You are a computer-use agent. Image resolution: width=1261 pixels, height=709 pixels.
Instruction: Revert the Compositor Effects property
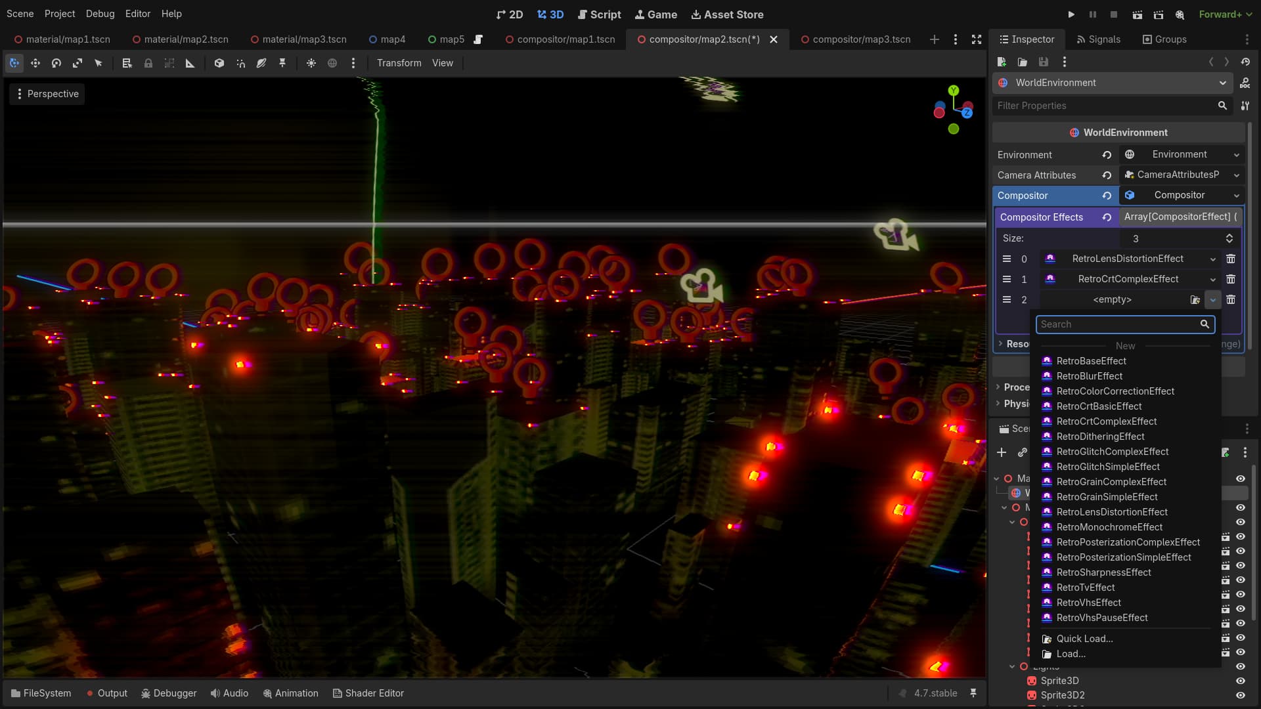[1107, 217]
